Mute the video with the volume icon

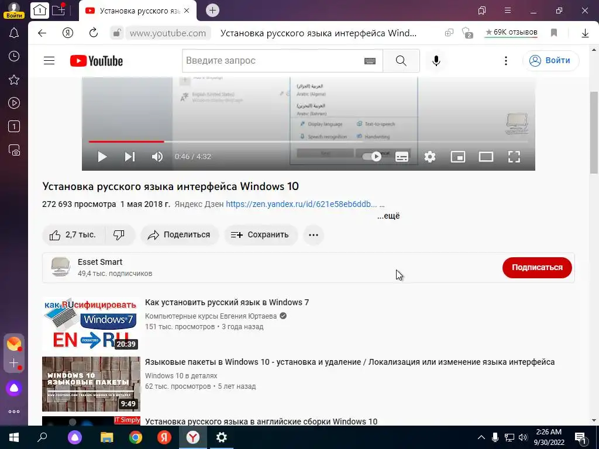click(157, 157)
